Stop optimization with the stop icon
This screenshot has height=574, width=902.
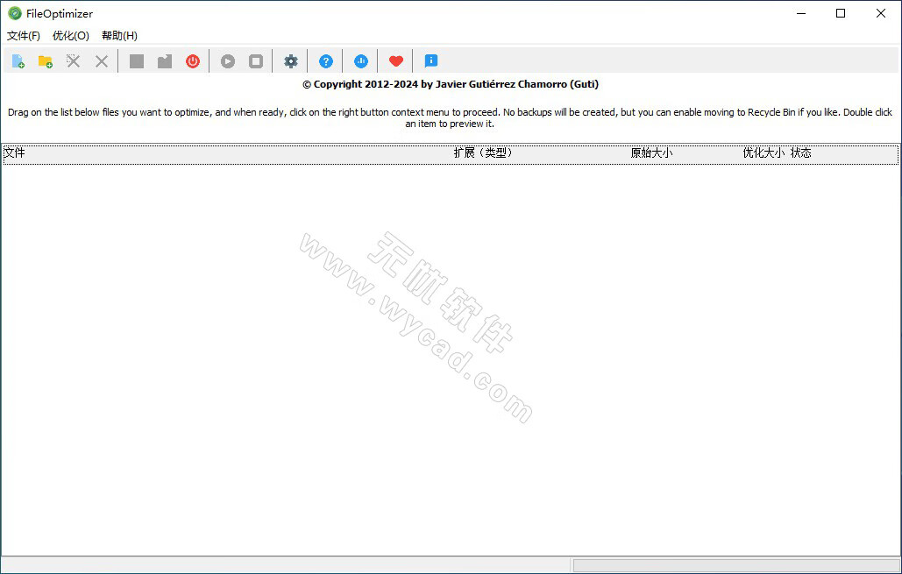coord(256,61)
